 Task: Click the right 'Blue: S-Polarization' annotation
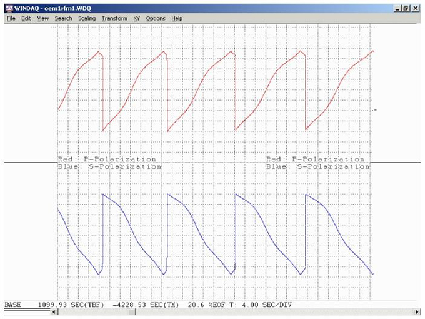click(317, 166)
